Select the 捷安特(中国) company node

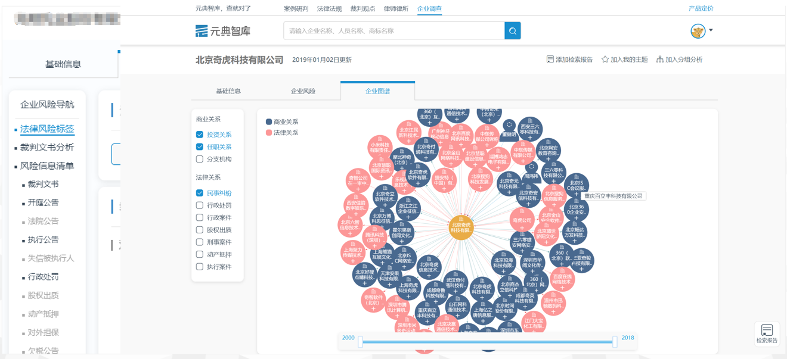click(444, 181)
